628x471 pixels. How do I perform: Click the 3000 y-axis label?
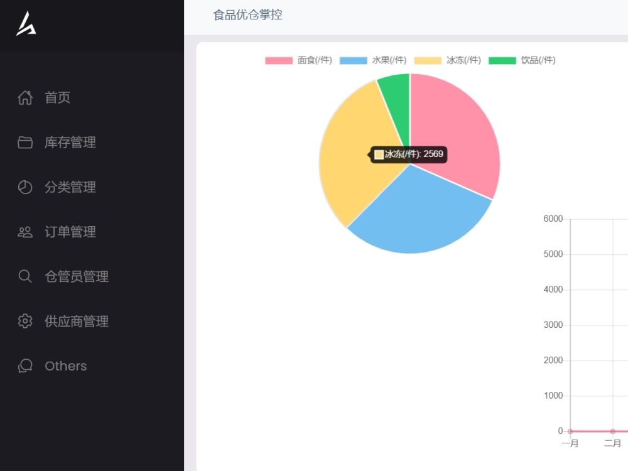(553, 325)
